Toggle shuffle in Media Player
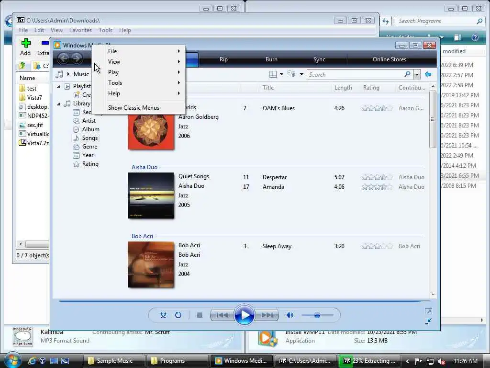The height and width of the screenshot is (368, 490). pos(163,315)
